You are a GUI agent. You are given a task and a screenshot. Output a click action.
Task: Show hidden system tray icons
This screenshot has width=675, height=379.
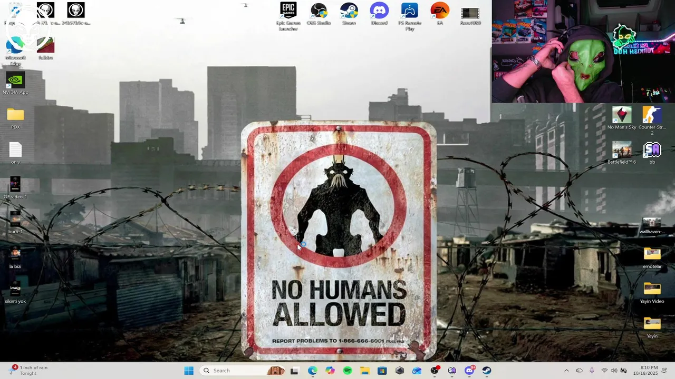click(x=566, y=371)
